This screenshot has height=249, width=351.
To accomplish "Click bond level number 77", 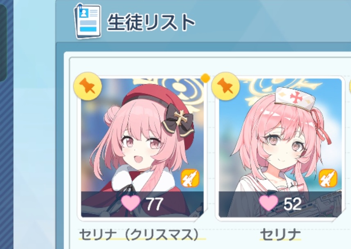I will [155, 204].
